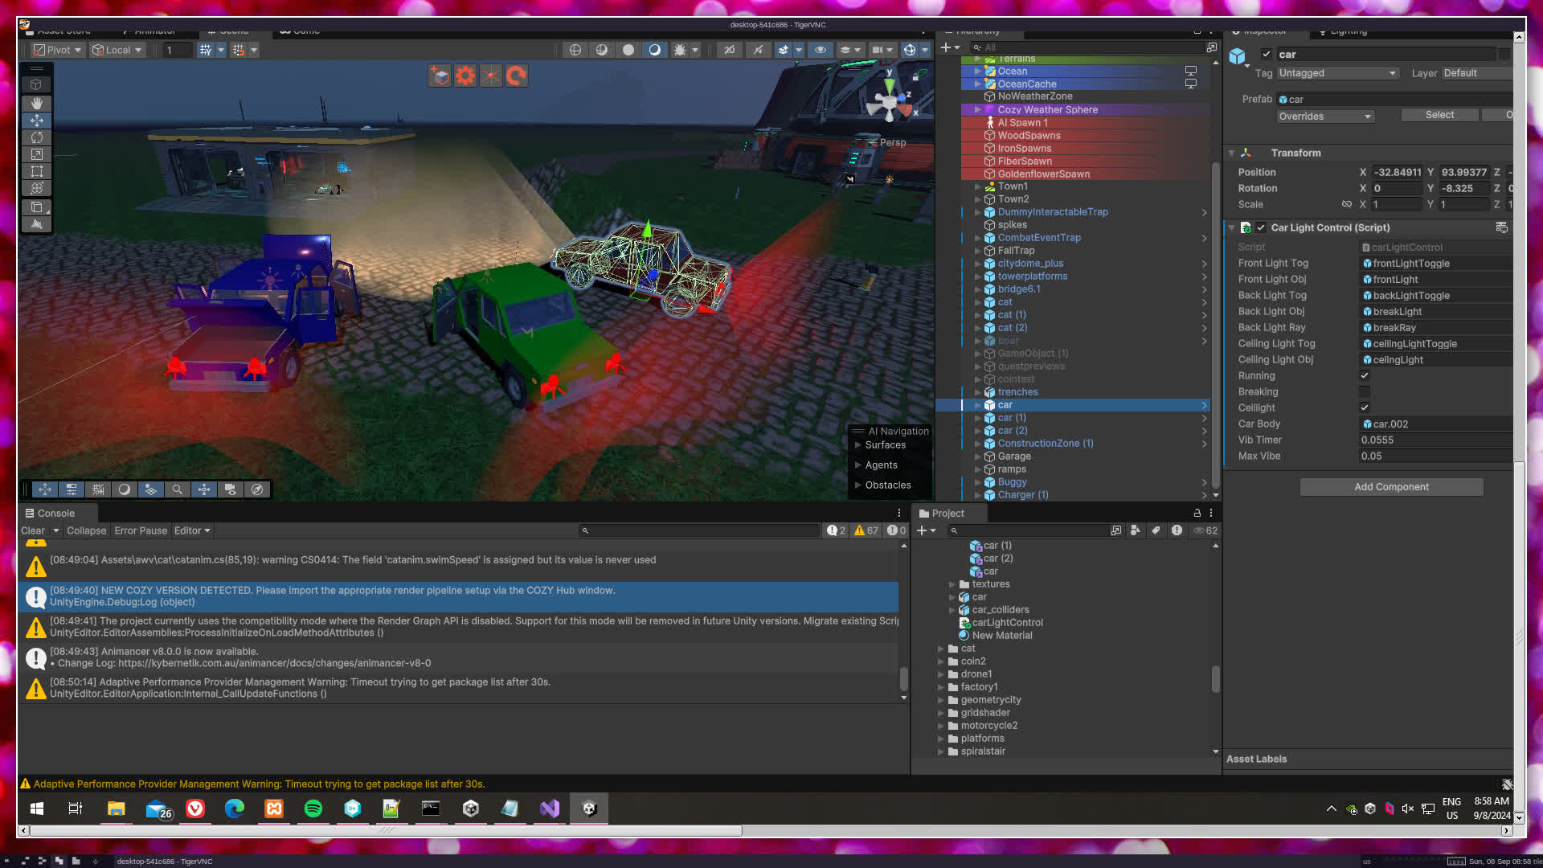Open the prefab Overrides dropdown
The height and width of the screenshot is (868, 1543).
click(x=1324, y=117)
